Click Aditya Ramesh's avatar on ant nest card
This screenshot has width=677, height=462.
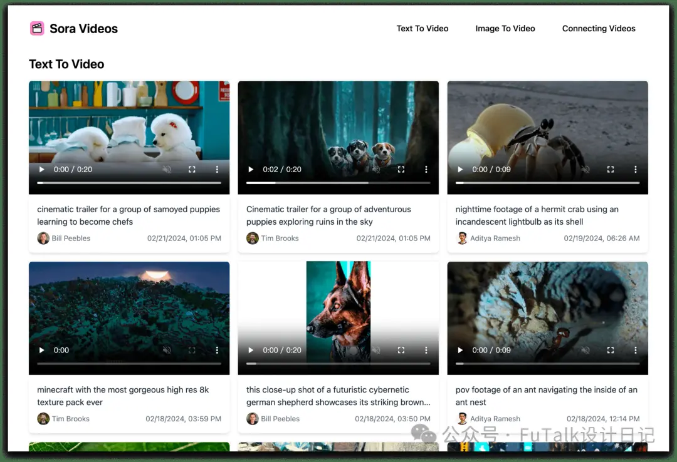pyautogui.click(x=462, y=418)
